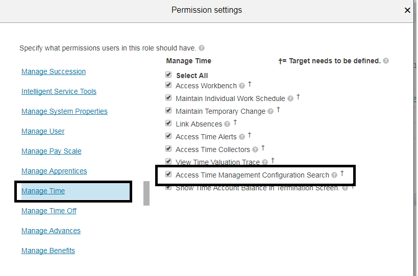Disable the Link Absences permission checkbox

[x=169, y=123]
